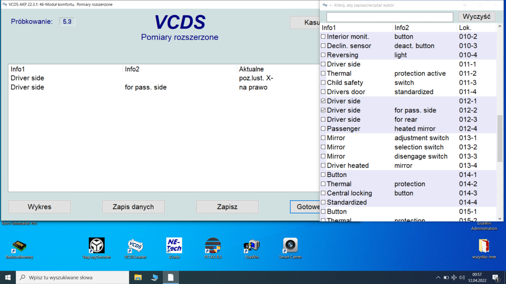Check the Child safety switch 011-3 box
Image resolution: width=506 pixels, height=284 pixels.
(x=323, y=83)
